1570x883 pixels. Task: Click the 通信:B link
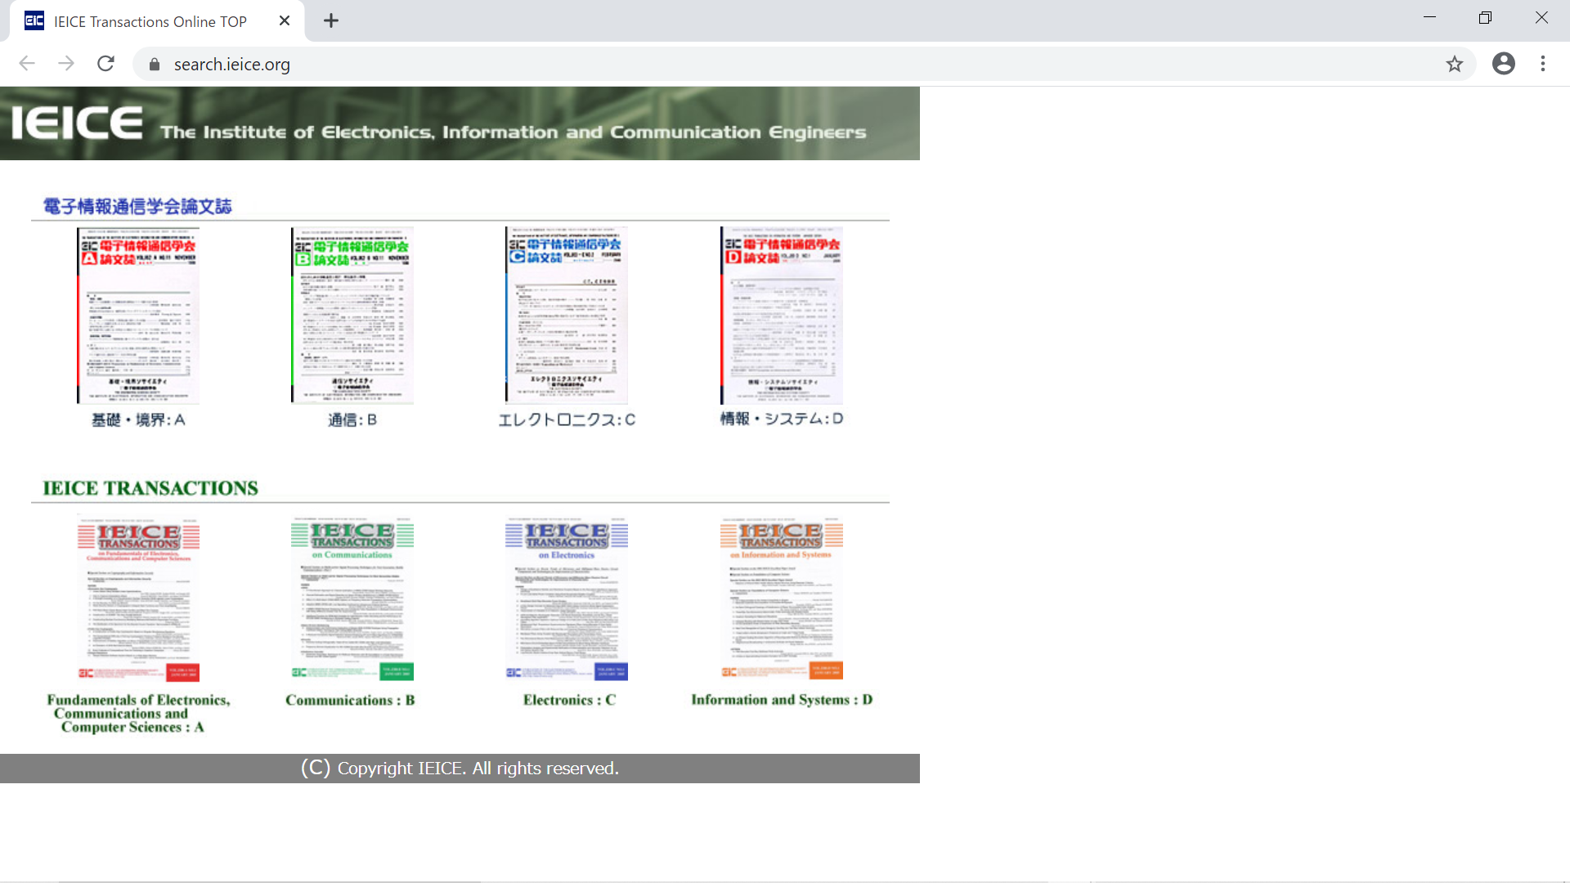[352, 420]
